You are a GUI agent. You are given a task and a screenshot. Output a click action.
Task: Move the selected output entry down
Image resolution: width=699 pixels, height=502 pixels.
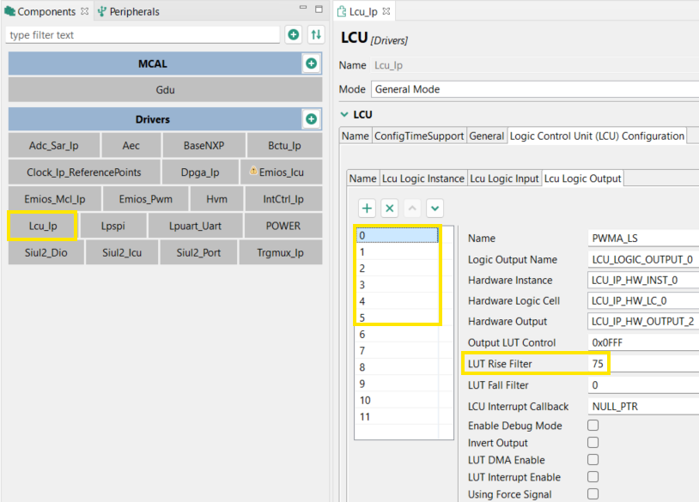click(x=435, y=208)
